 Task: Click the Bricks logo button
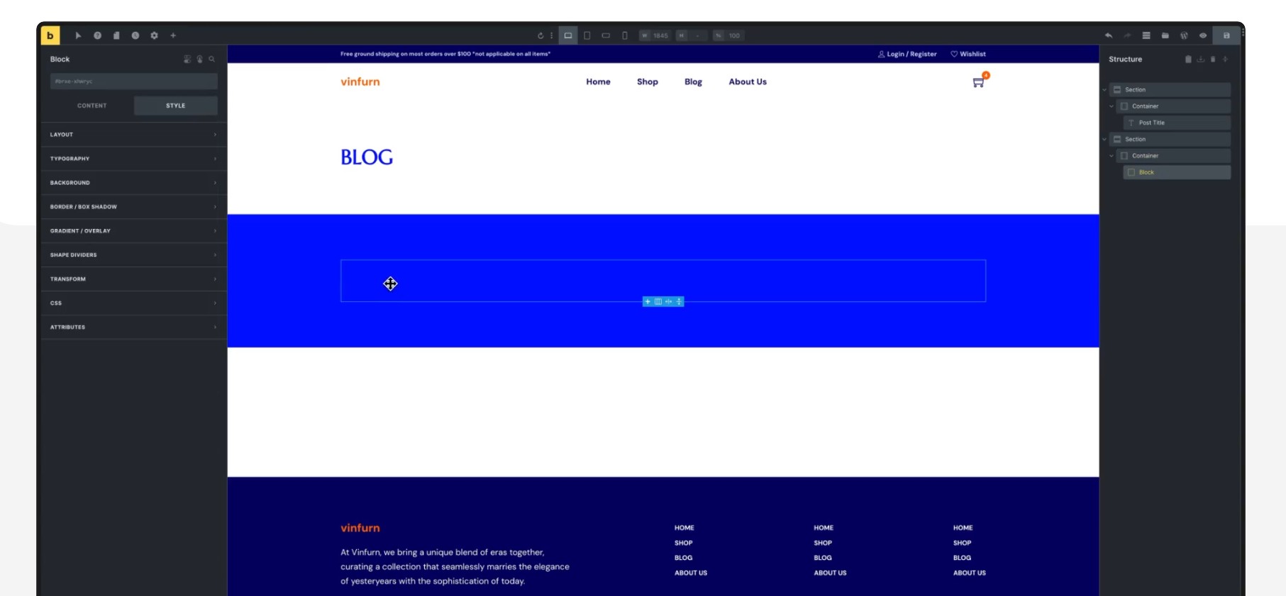tap(50, 35)
